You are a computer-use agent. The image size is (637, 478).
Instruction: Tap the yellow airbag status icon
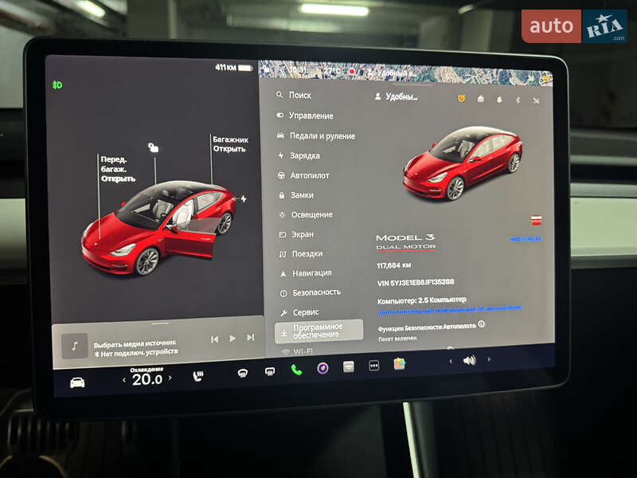[x=545, y=79]
